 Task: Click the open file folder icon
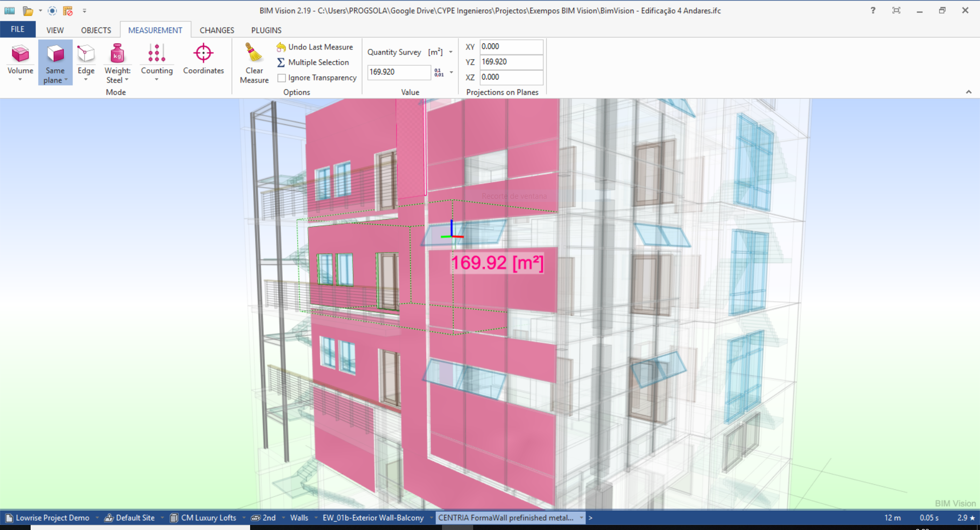(x=28, y=11)
